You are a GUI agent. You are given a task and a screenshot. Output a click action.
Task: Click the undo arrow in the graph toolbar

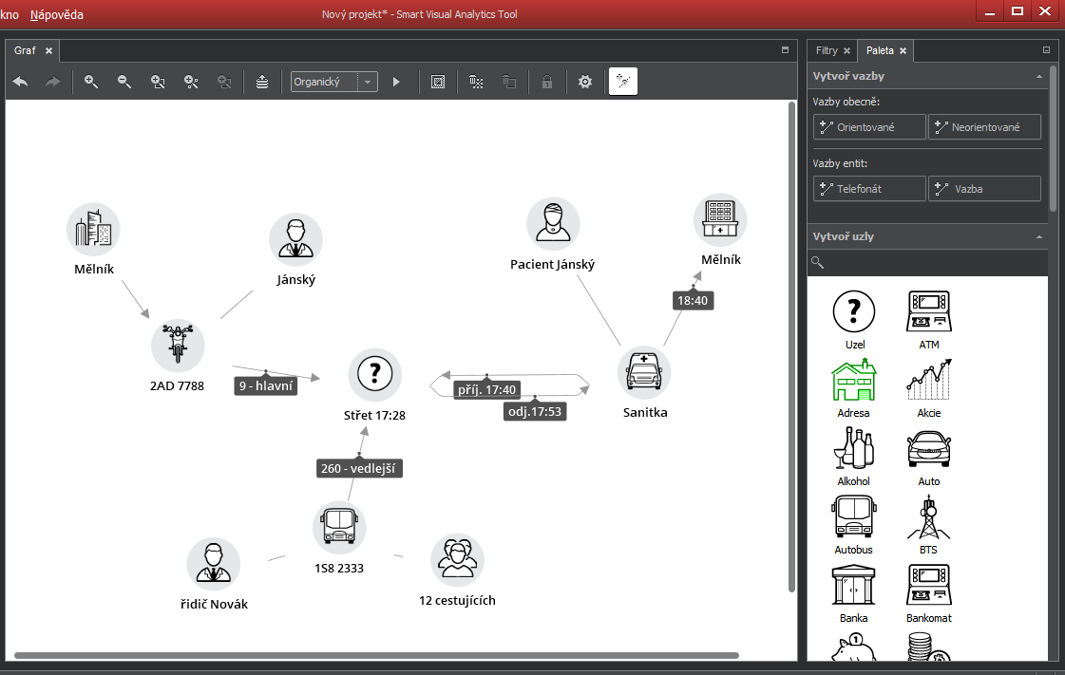tap(20, 82)
